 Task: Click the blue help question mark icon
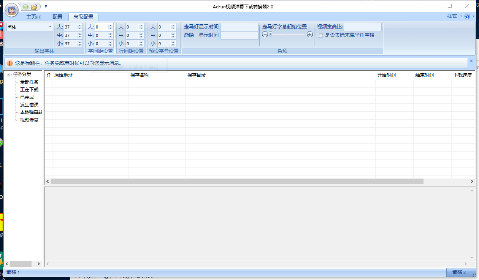[x=467, y=16]
